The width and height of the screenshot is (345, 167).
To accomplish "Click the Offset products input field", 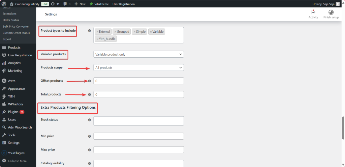I will [138, 81].
